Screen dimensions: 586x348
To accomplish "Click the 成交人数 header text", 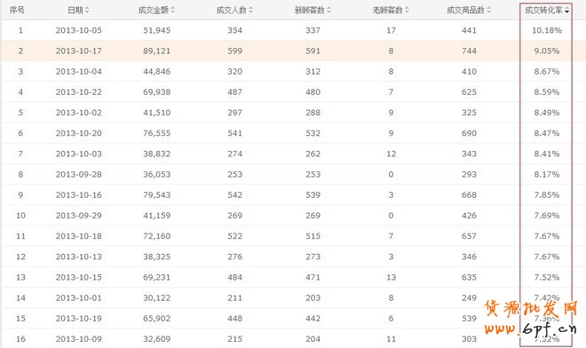I will pyautogui.click(x=232, y=10).
